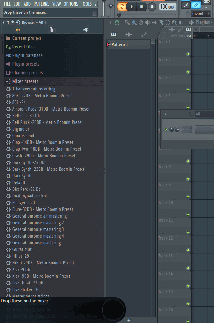Click the browser plugins plug icon
Screen dimensions: 214x323
pyautogui.click(x=86, y=30)
